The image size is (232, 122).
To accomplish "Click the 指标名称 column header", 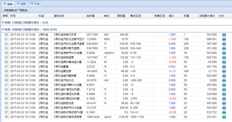I will (69, 16).
